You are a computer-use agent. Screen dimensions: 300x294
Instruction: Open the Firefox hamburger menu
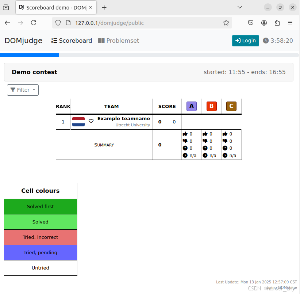point(290,23)
